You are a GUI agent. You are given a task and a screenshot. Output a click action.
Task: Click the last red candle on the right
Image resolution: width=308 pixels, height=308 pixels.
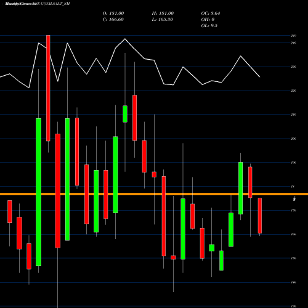(260, 216)
